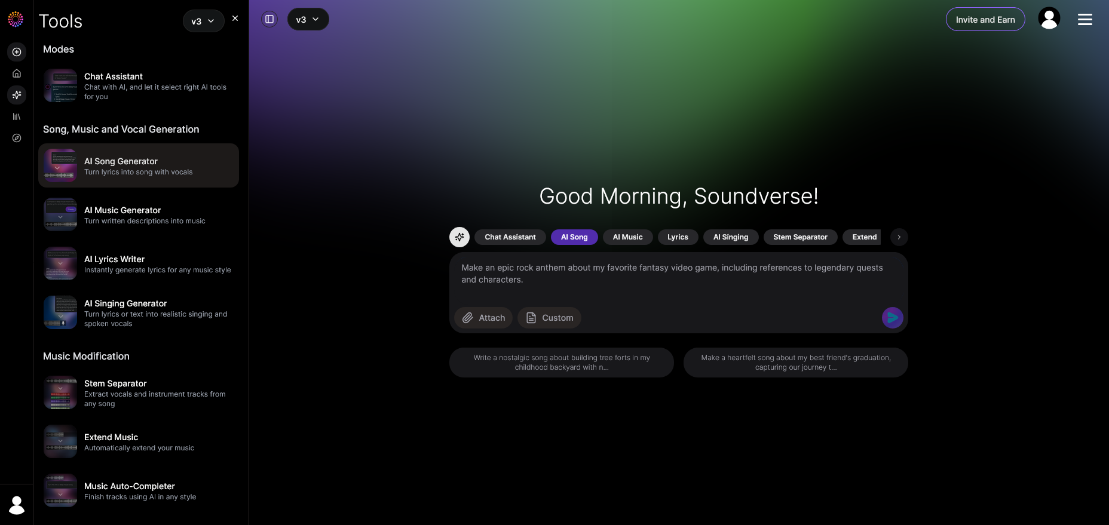The height and width of the screenshot is (525, 1109).
Task: Click the Extend Music thumbnail image
Action: 60,441
